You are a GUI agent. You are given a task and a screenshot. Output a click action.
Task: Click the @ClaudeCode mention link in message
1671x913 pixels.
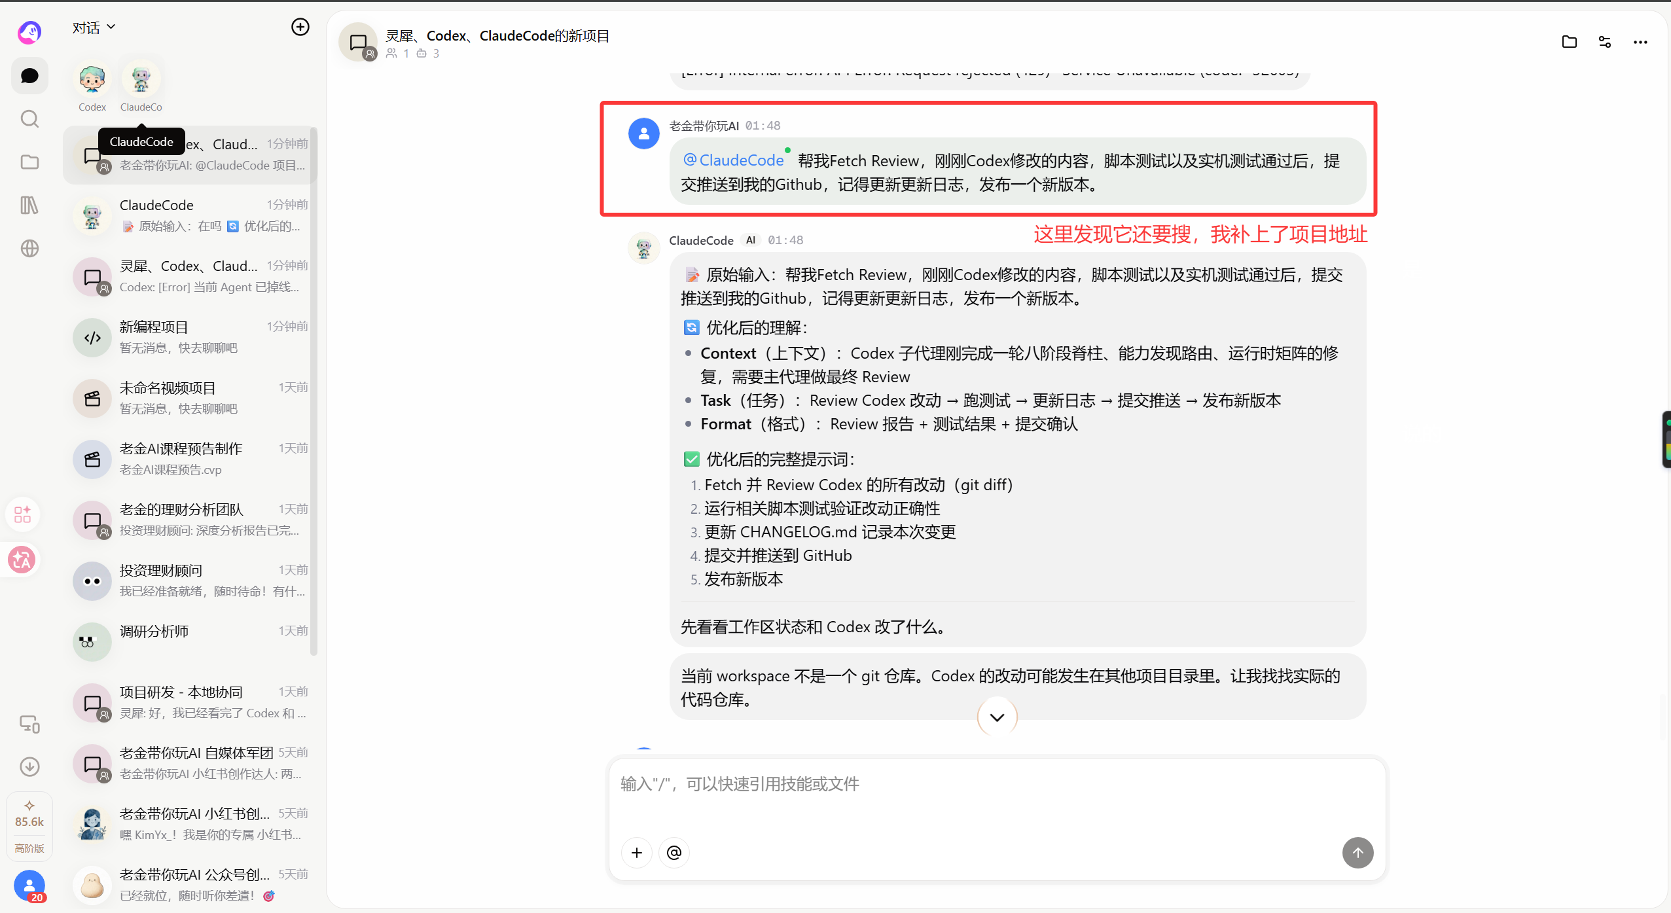click(x=734, y=160)
